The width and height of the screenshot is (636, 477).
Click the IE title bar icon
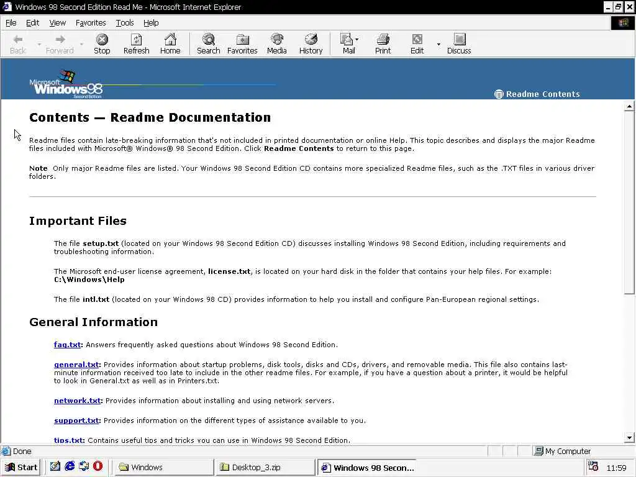coord(7,7)
